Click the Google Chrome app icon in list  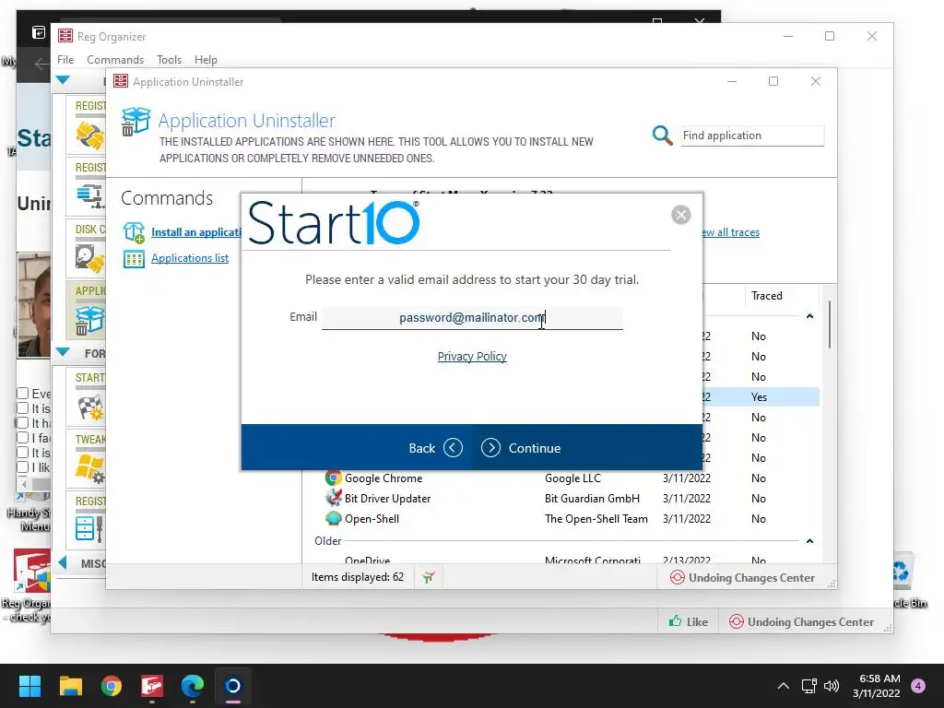click(333, 478)
